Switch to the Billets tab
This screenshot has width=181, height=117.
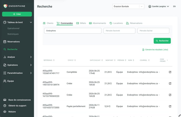tap(81, 23)
